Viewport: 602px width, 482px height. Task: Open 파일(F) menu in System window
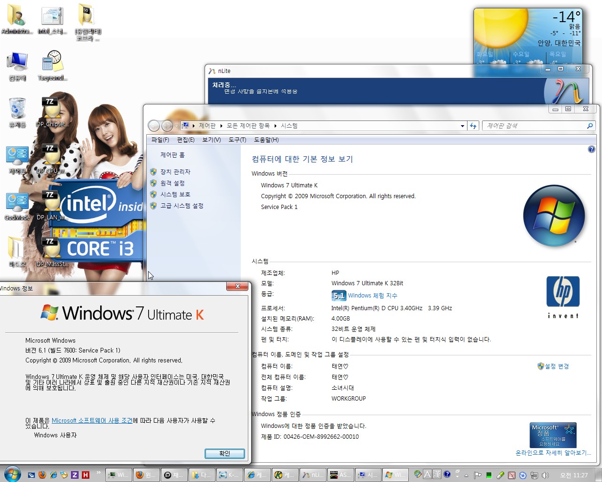tap(160, 140)
